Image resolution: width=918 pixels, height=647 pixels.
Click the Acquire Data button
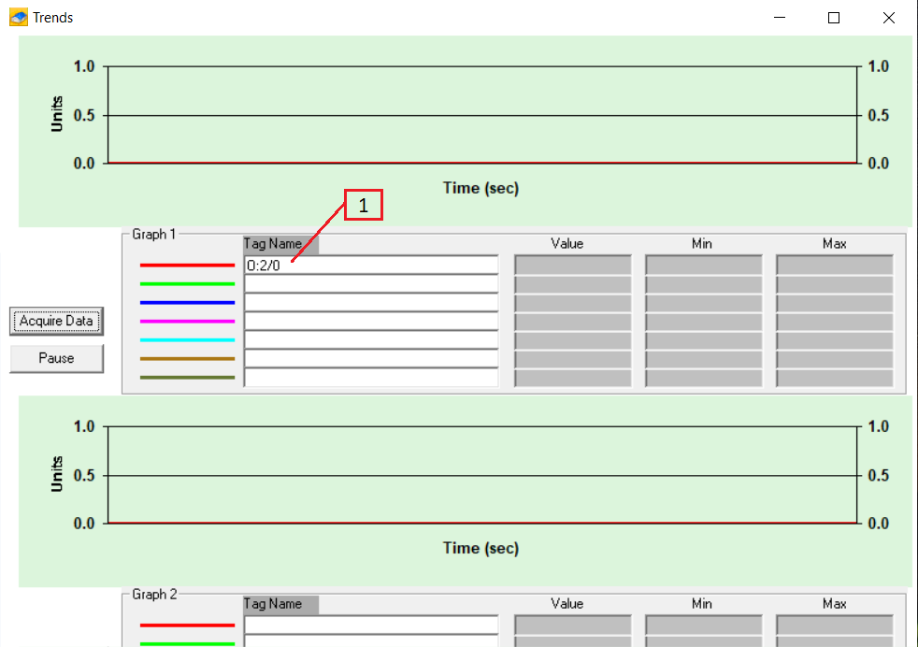click(x=56, y=321)
